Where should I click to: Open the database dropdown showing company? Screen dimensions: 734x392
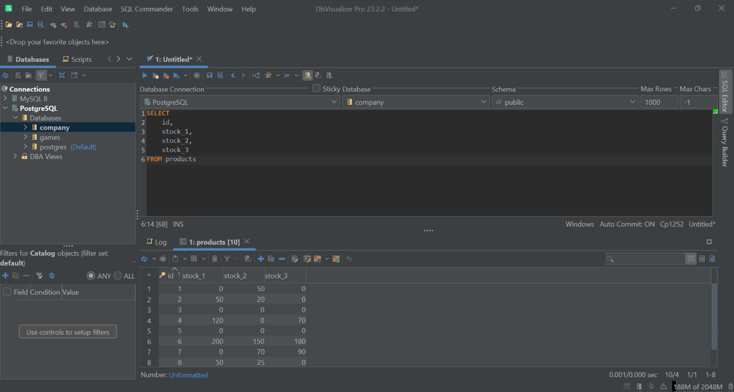pyautogui.click(x=416, y=102)
